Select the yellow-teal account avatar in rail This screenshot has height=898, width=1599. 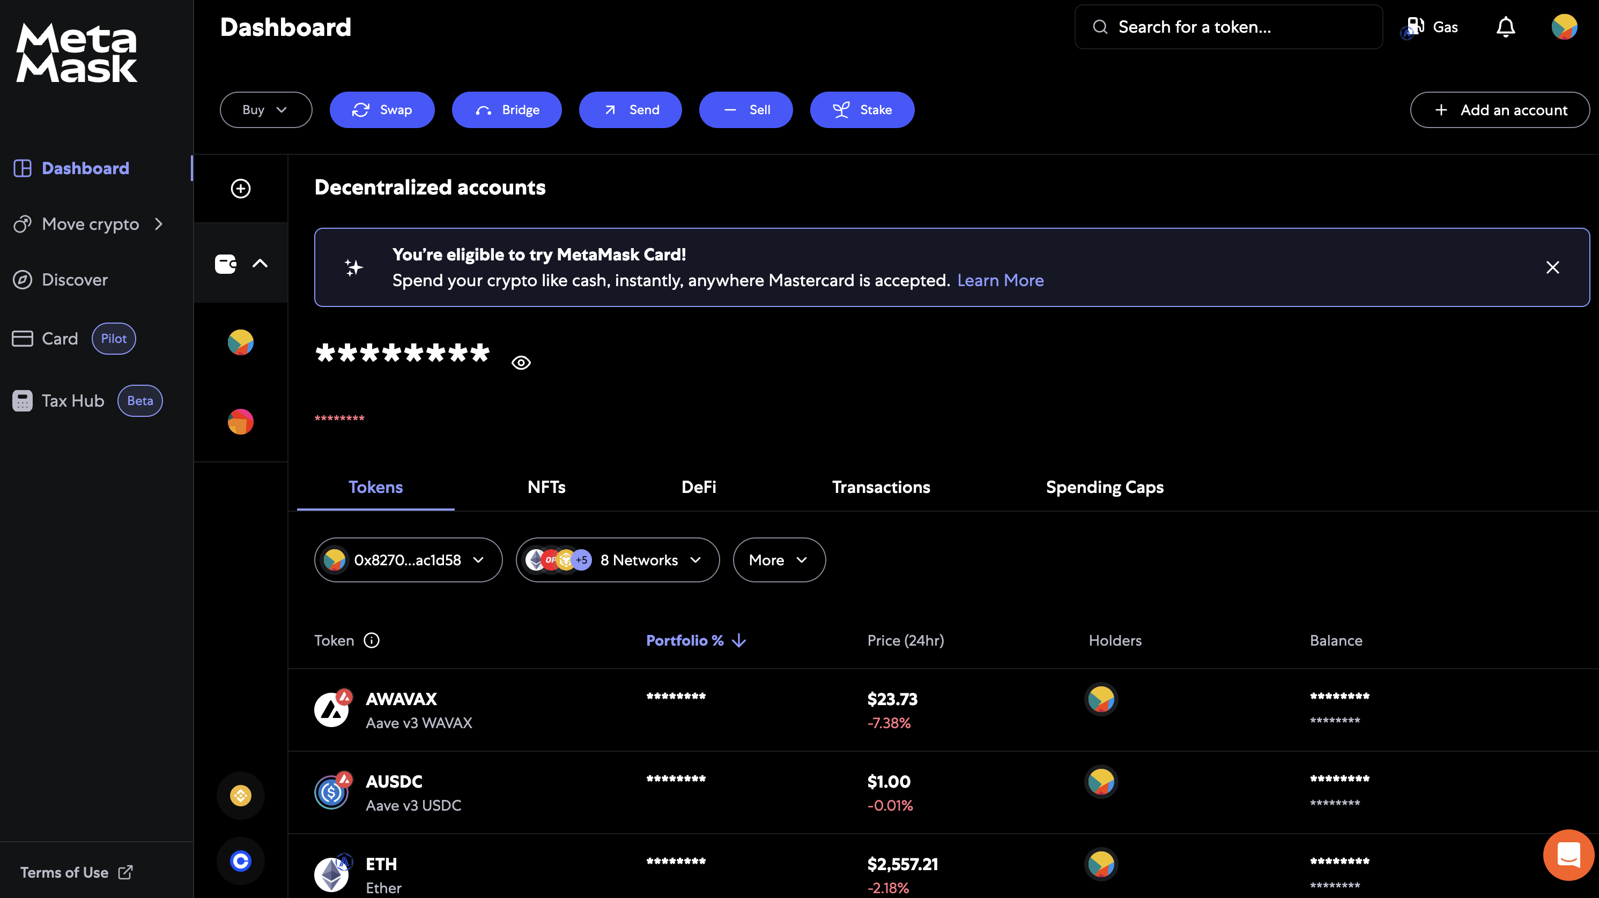[241, 342]
